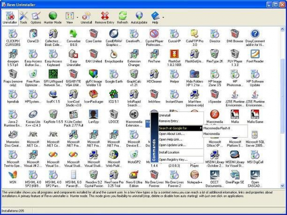
Task: Refresh the installed programs list
Action: [122, 18]
